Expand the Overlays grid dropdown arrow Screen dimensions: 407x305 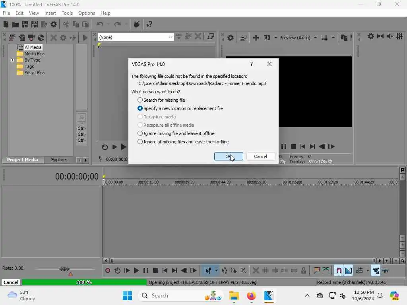(x=333, y=38)
